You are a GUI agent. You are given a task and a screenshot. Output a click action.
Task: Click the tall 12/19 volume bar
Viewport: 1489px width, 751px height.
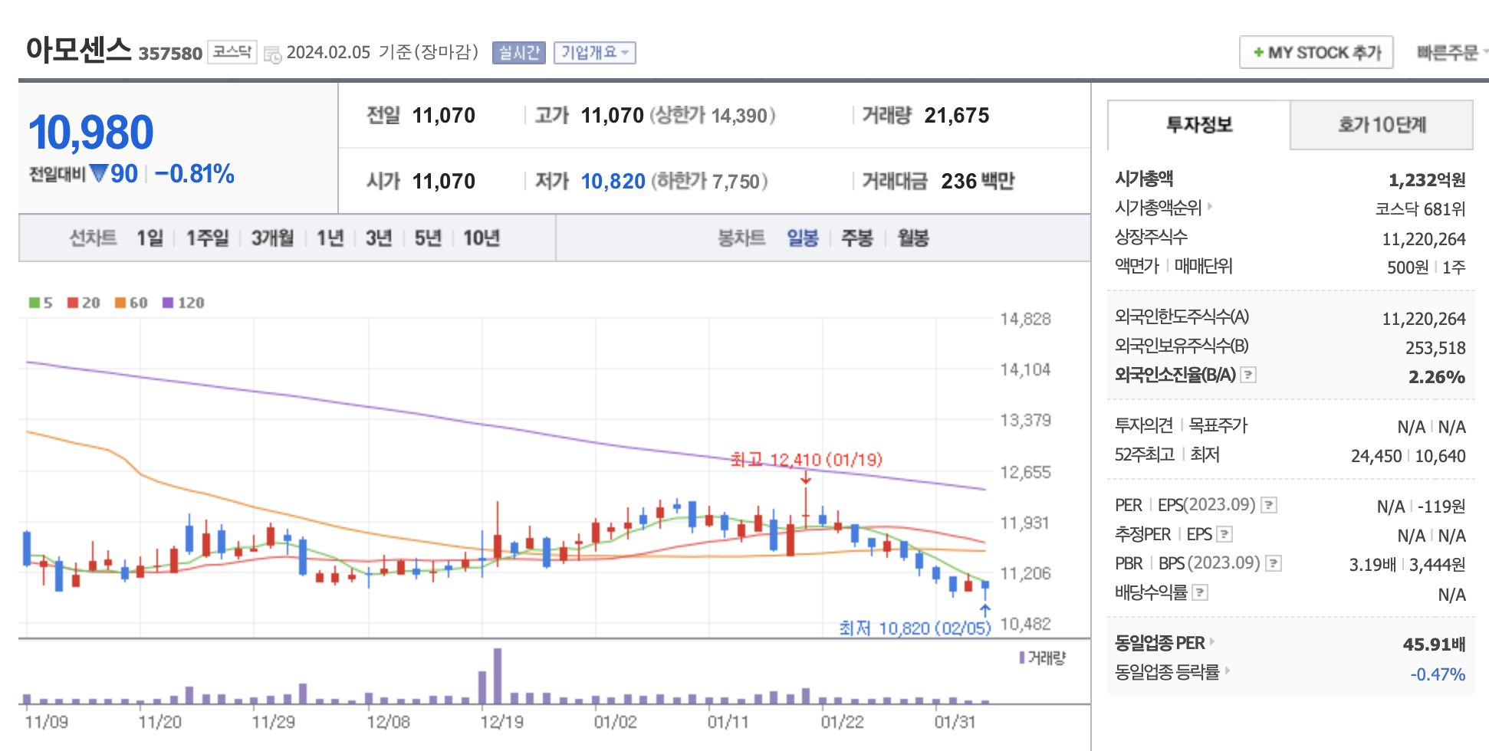(x=498, y=676)
